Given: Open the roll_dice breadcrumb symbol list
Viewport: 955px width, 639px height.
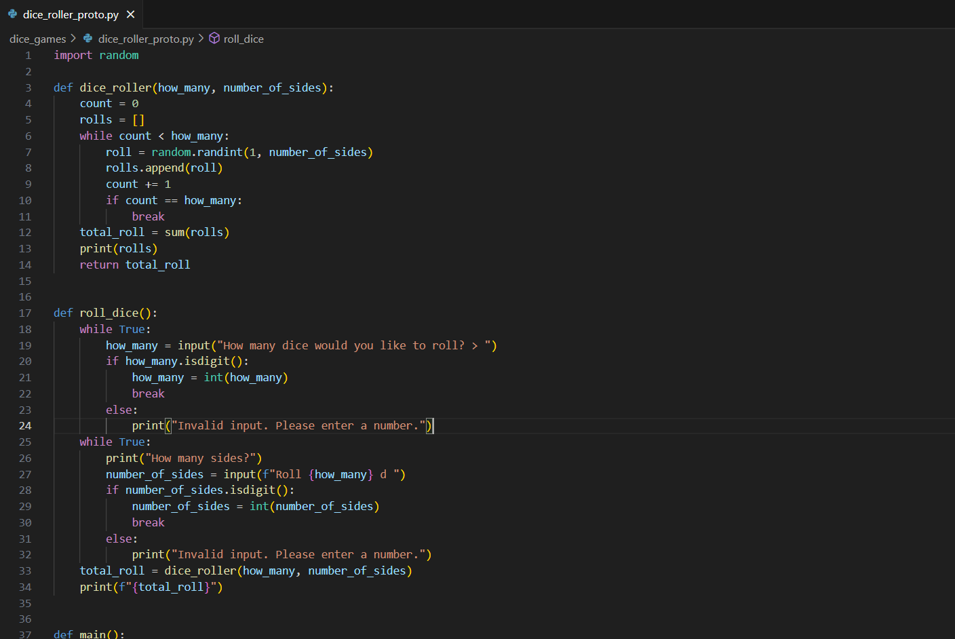Looking at the screenshot, I should tap(243, 39).
